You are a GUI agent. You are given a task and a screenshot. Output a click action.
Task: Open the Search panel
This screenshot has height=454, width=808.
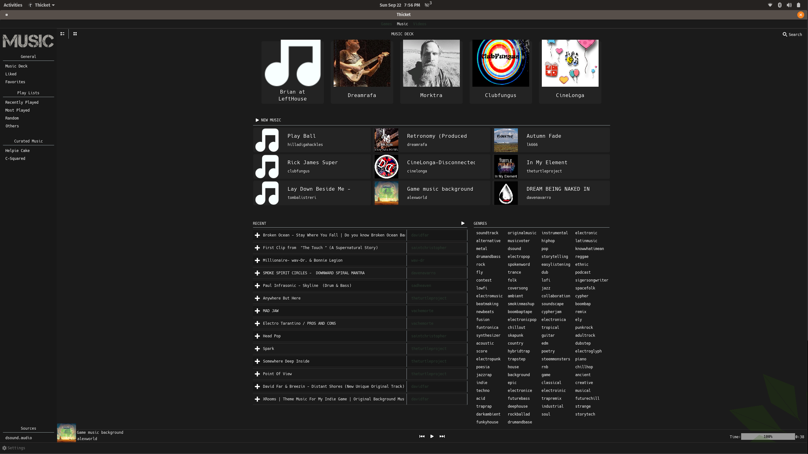point(793,34)
